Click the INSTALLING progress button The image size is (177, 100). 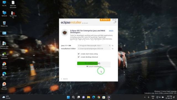(94, 63)
